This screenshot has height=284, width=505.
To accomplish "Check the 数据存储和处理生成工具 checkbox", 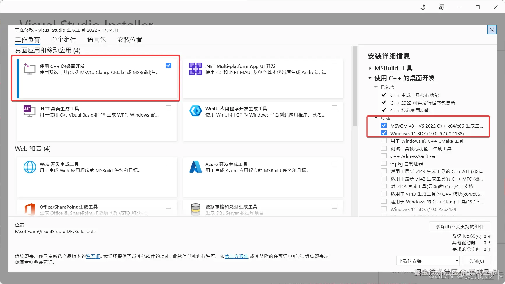I will click(334, 206).
